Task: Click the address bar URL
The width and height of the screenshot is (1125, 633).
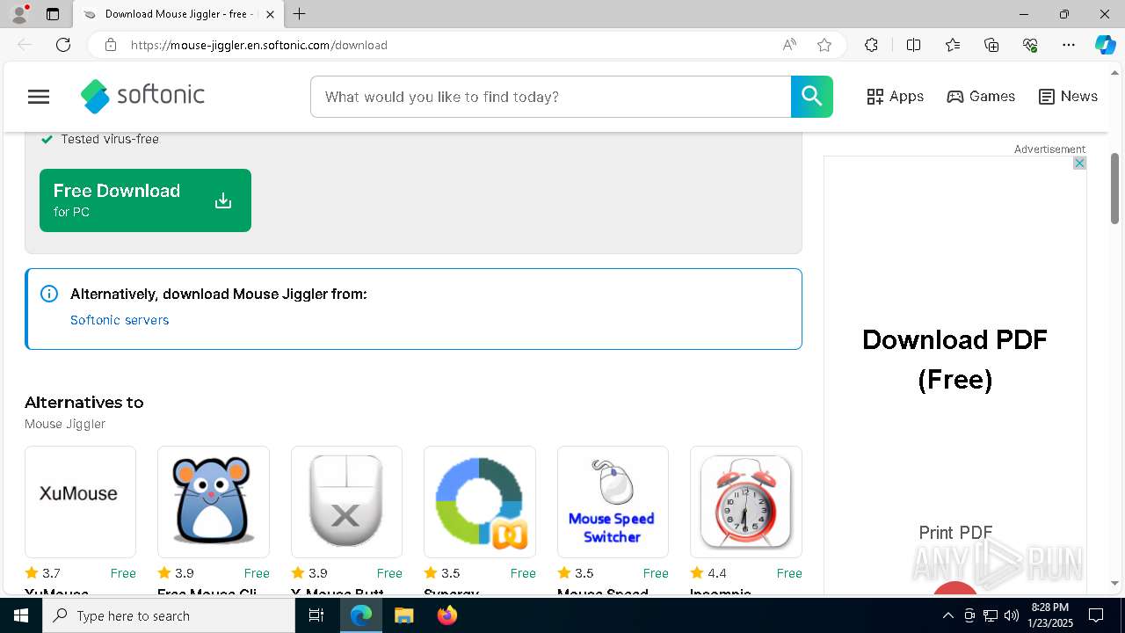Action: coord(259,45)
